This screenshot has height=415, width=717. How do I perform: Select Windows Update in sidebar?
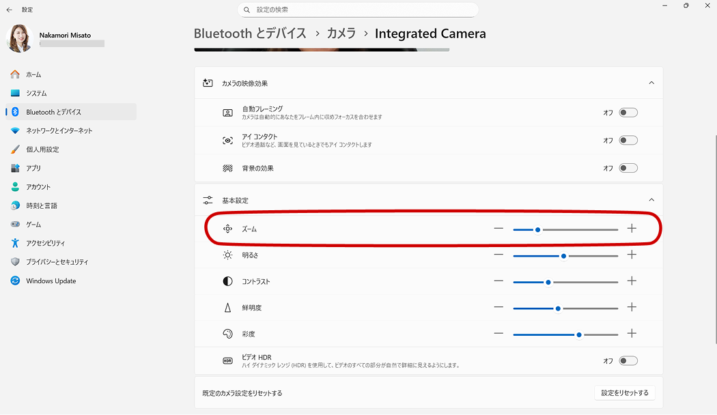[51, 281]
